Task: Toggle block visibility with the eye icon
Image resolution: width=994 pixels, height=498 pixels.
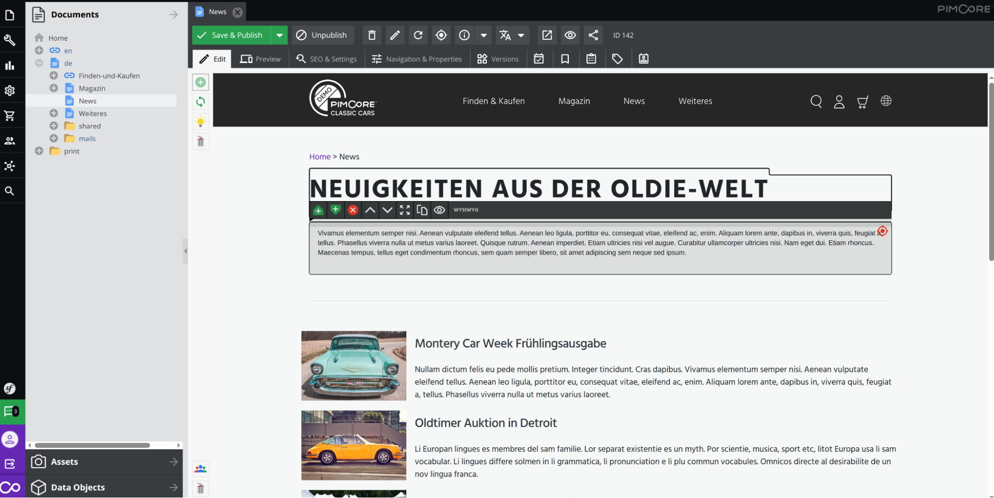Action: tap(439, 210)
